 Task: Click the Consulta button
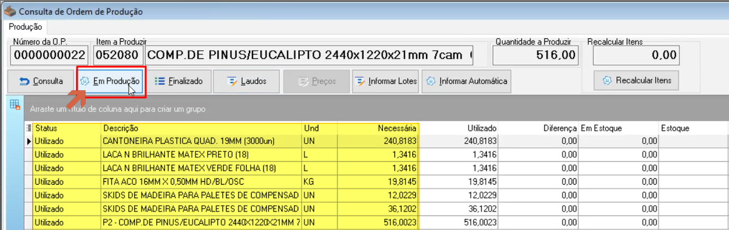[x=41, y=81]
